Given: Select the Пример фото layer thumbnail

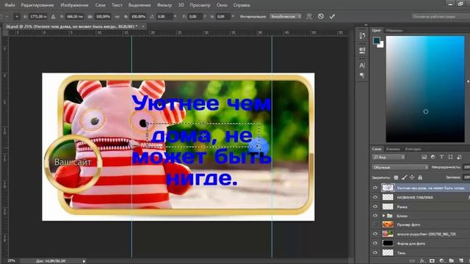Looking at the screenshot, I should 388,224.
